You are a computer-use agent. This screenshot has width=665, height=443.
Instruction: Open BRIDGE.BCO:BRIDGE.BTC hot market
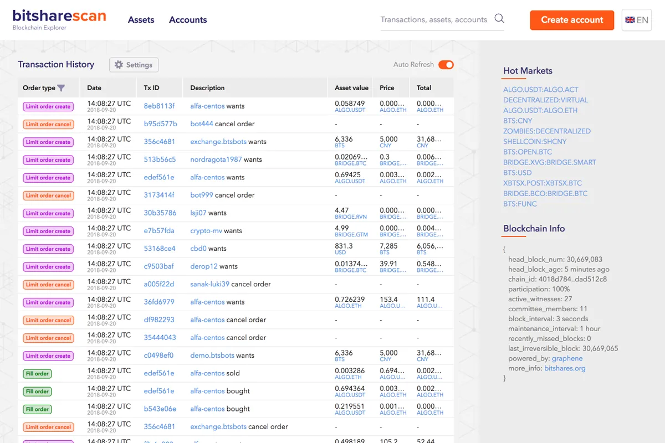click(545, 193)
